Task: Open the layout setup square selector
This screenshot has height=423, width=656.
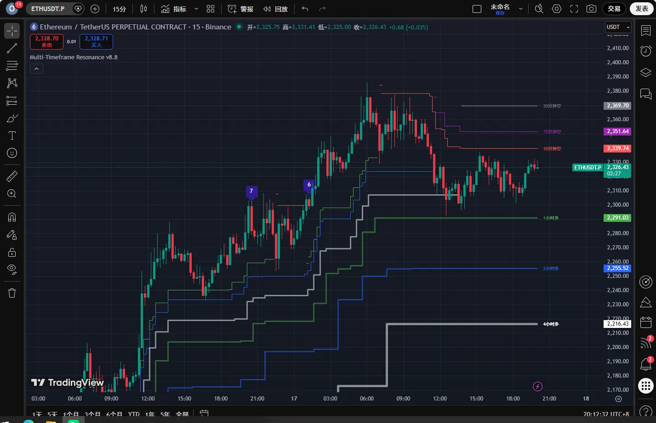Action: click(477, 9)
